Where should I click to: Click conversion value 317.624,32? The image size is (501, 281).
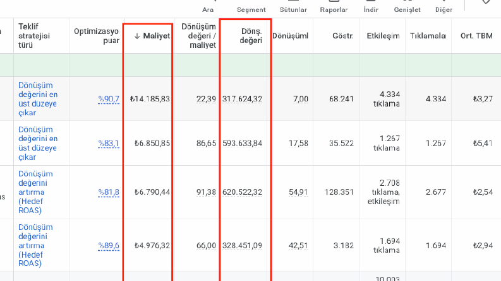242,99
